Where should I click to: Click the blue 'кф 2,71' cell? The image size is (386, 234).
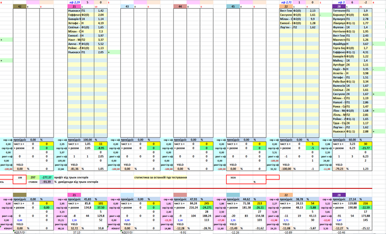coord(286,2)
